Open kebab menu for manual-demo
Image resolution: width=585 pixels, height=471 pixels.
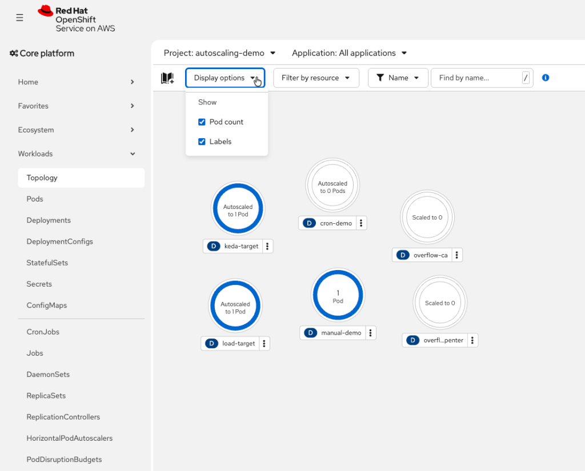pyautogui.click(x=370, y=333)
